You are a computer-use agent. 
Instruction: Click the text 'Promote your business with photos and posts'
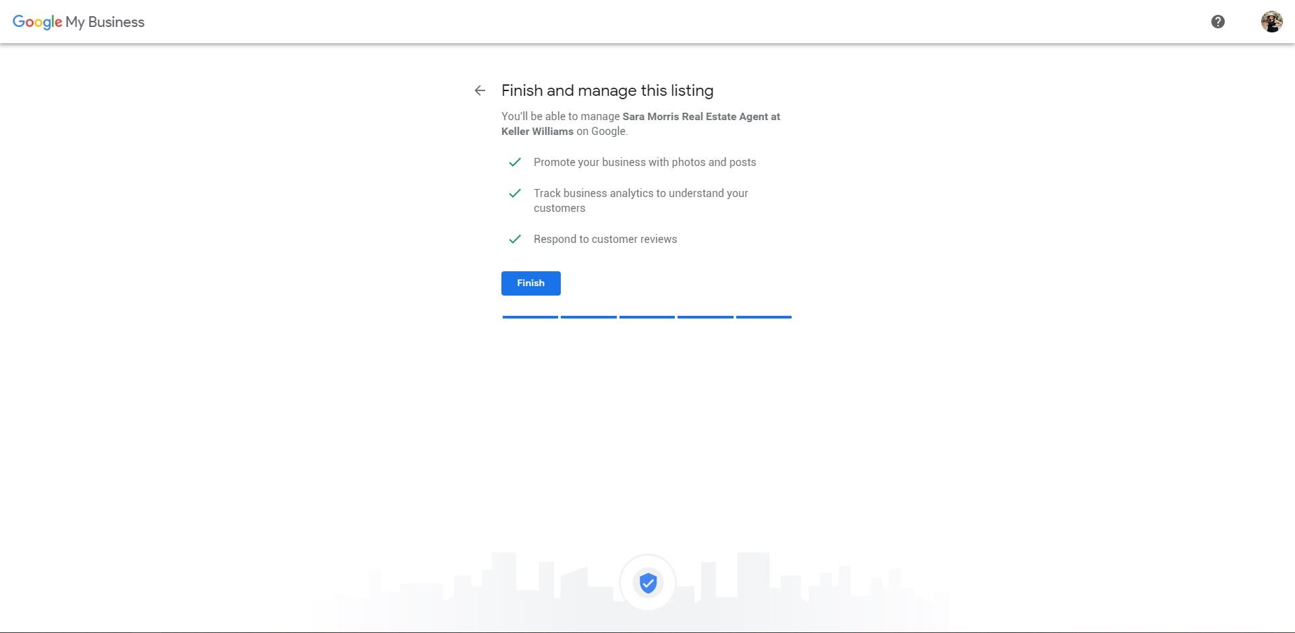[645, 162]
